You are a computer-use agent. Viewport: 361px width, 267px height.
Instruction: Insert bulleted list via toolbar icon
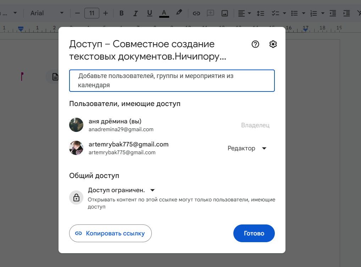294,13
